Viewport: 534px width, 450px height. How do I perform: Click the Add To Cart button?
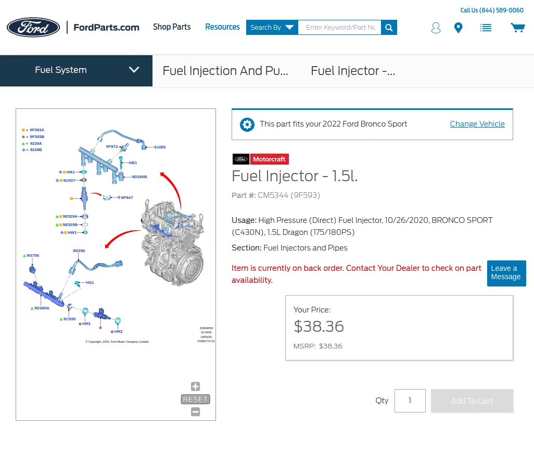point(472,401)
